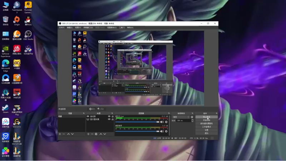286x161 pixels.
Task: Click the 停止推流 stop streaming button
Action: tap(207, 117)
